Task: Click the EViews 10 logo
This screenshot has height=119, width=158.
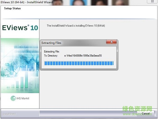Action: [20, 28]
